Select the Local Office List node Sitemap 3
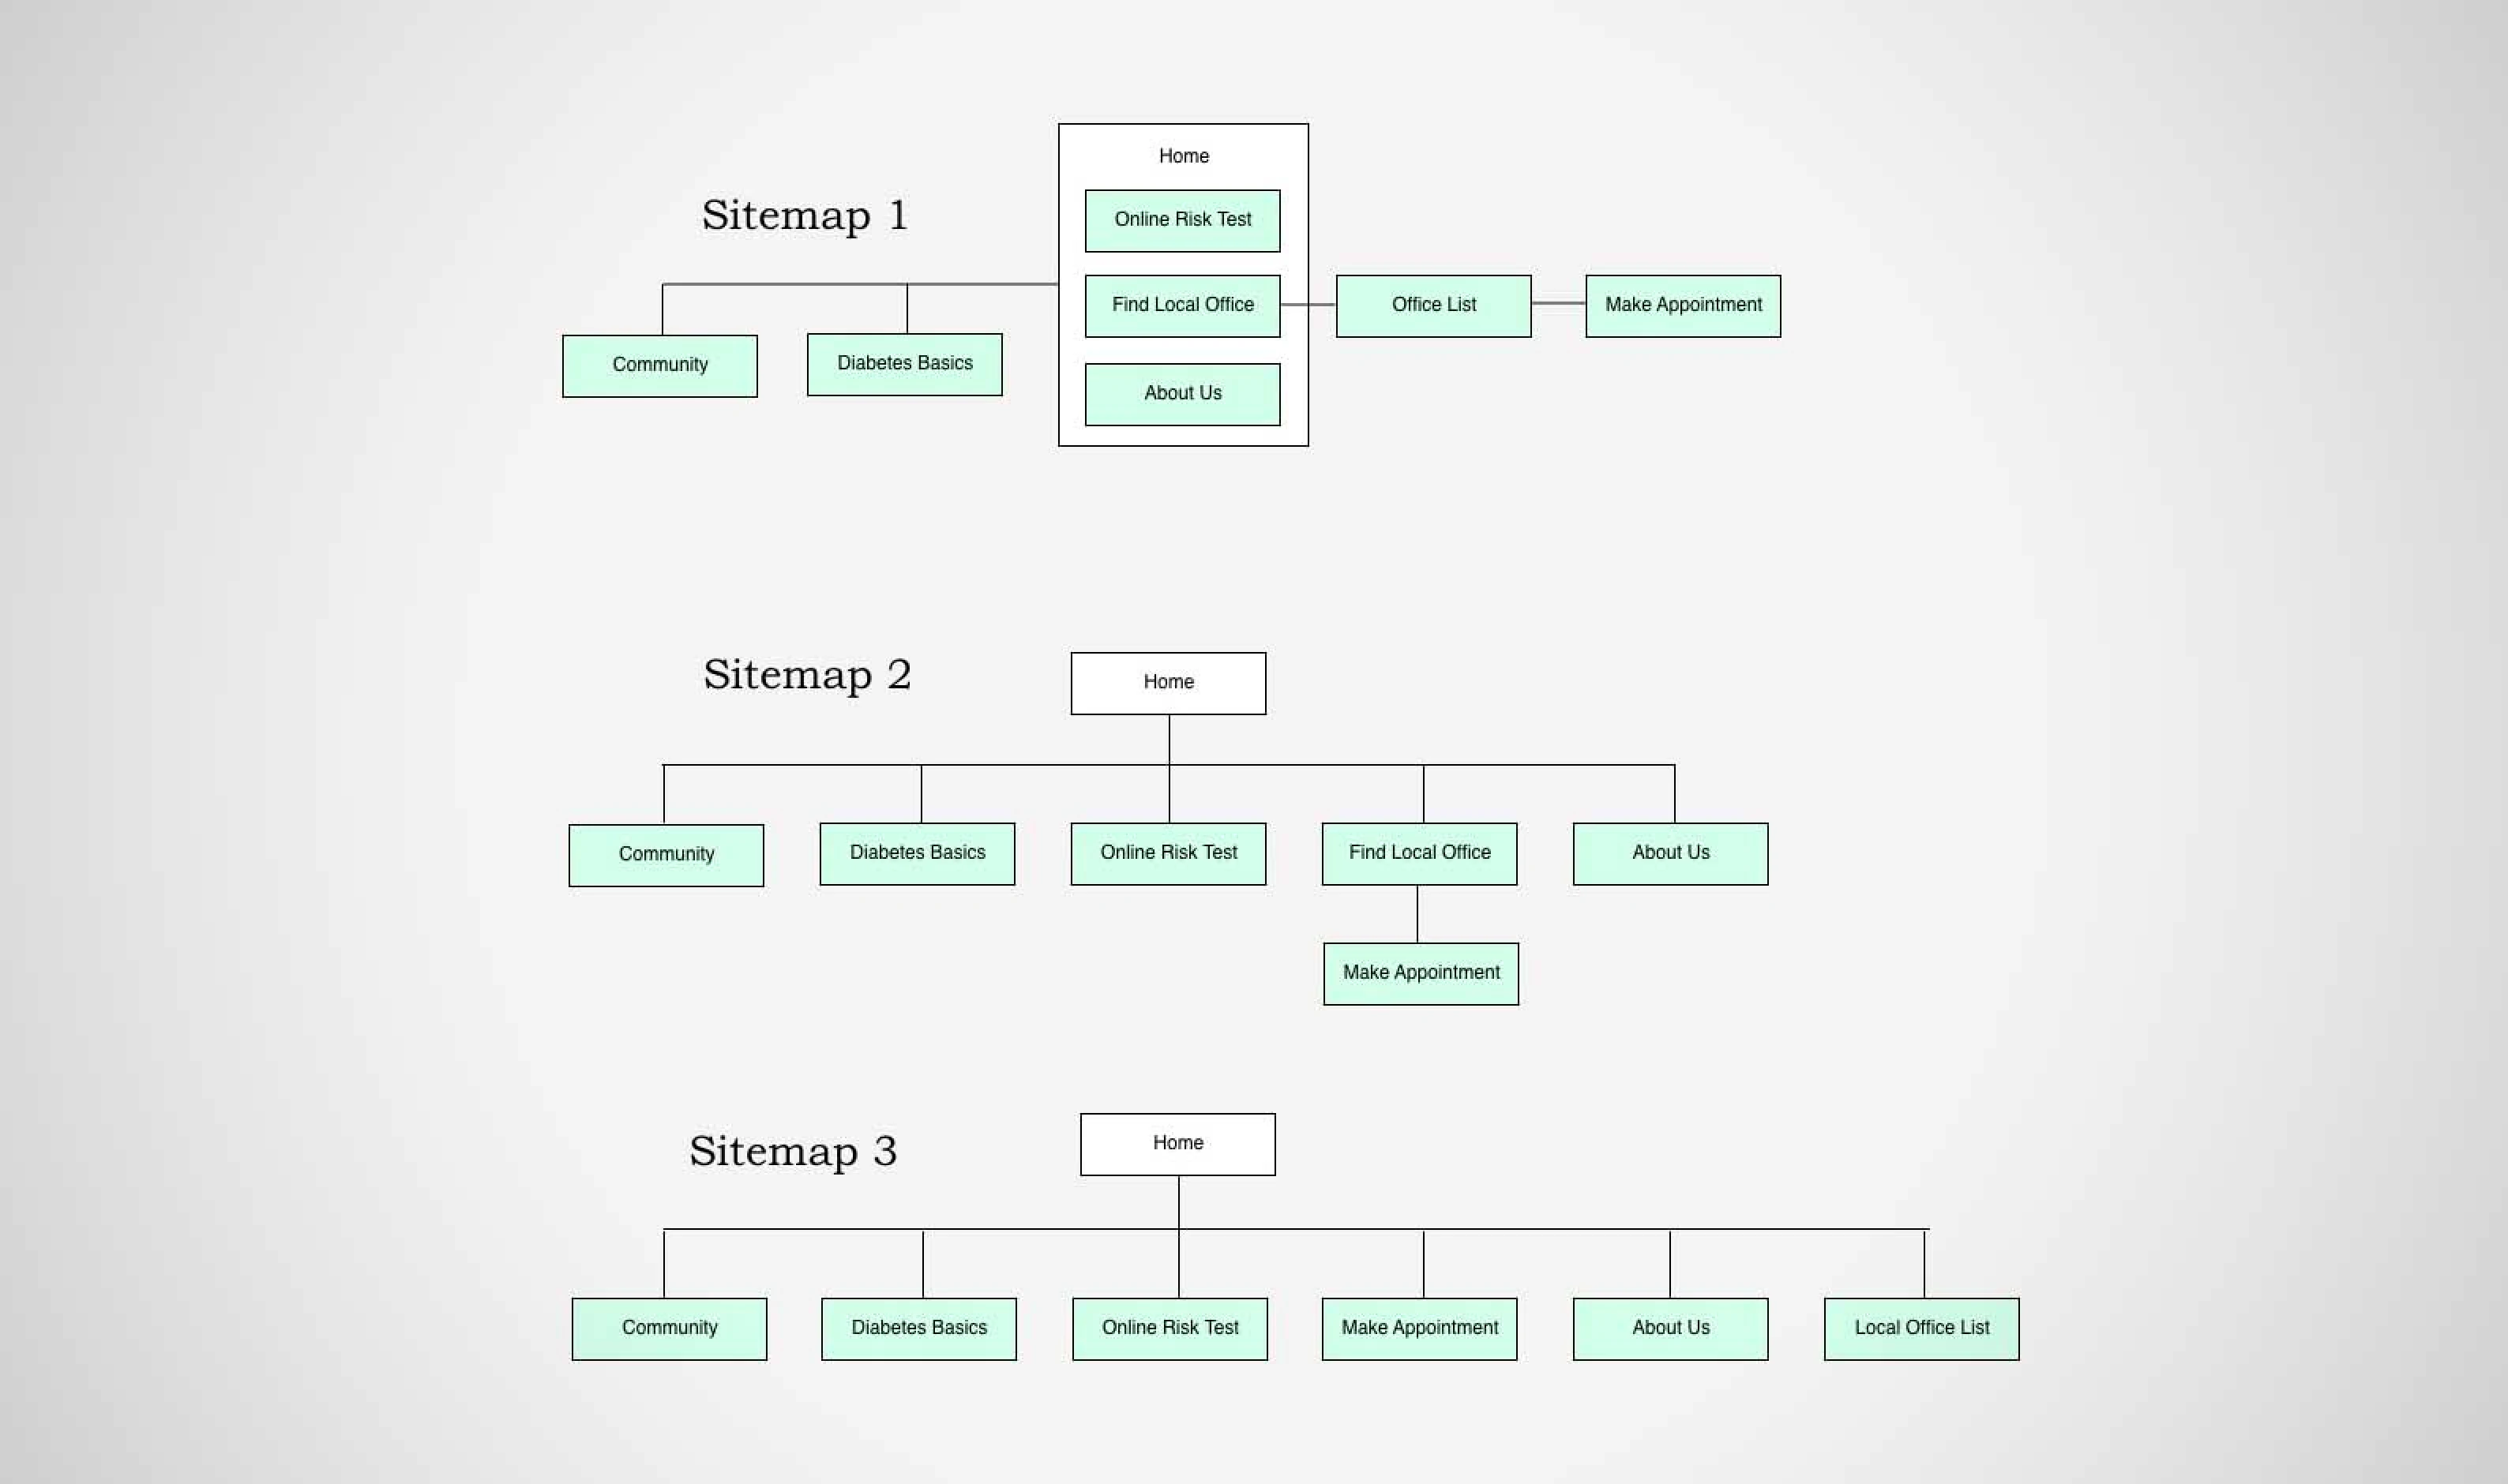Image resolution: width=2508 pixels, height=1484 pixels. tap(1921, 1327)
